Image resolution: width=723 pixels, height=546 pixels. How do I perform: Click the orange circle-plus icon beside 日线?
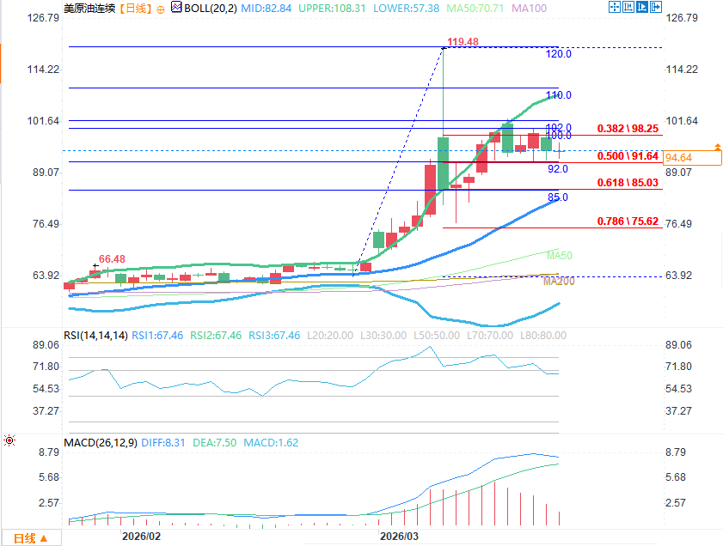[x=161, y=9]
